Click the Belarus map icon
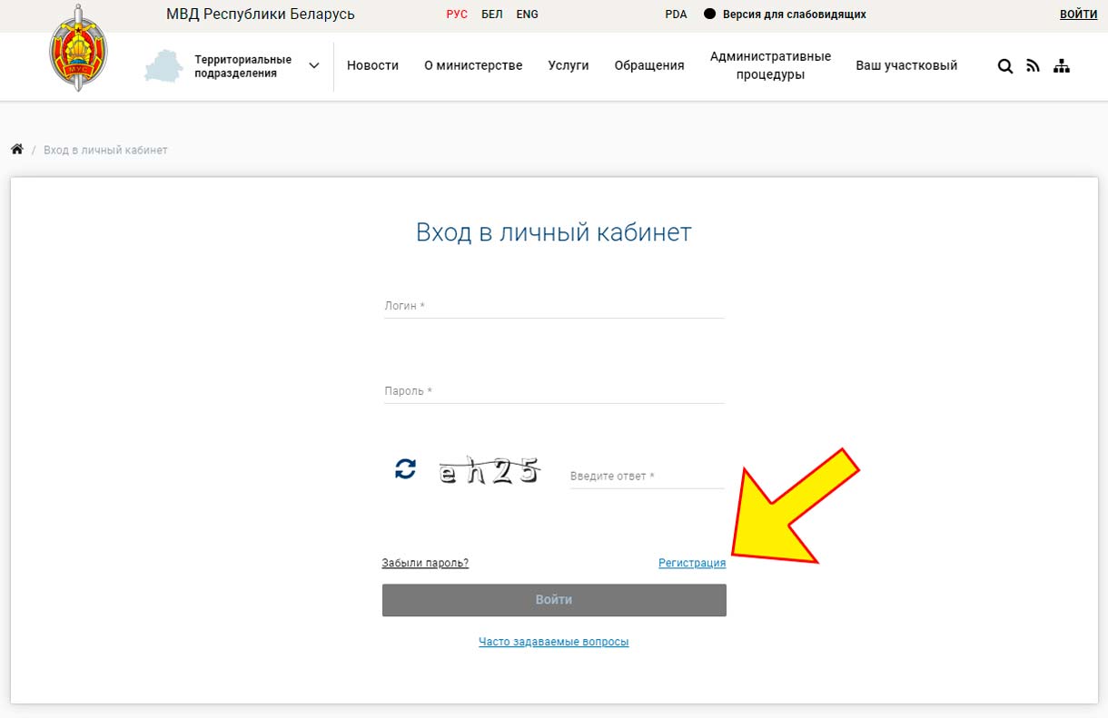Viewport: 1108px width, 718px height. coord(163,66)
